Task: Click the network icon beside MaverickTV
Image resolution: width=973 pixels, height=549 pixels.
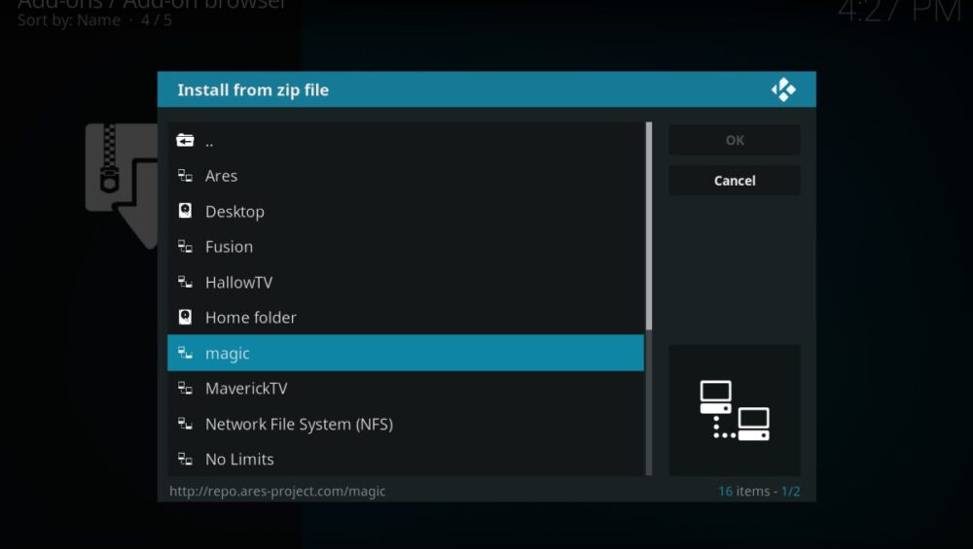Action: click(x=185, y=388)
